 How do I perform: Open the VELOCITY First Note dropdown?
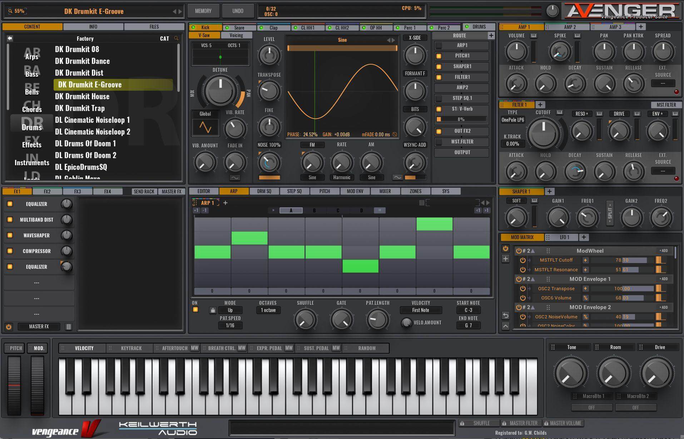pyautogui.click(x=421, y=310)
